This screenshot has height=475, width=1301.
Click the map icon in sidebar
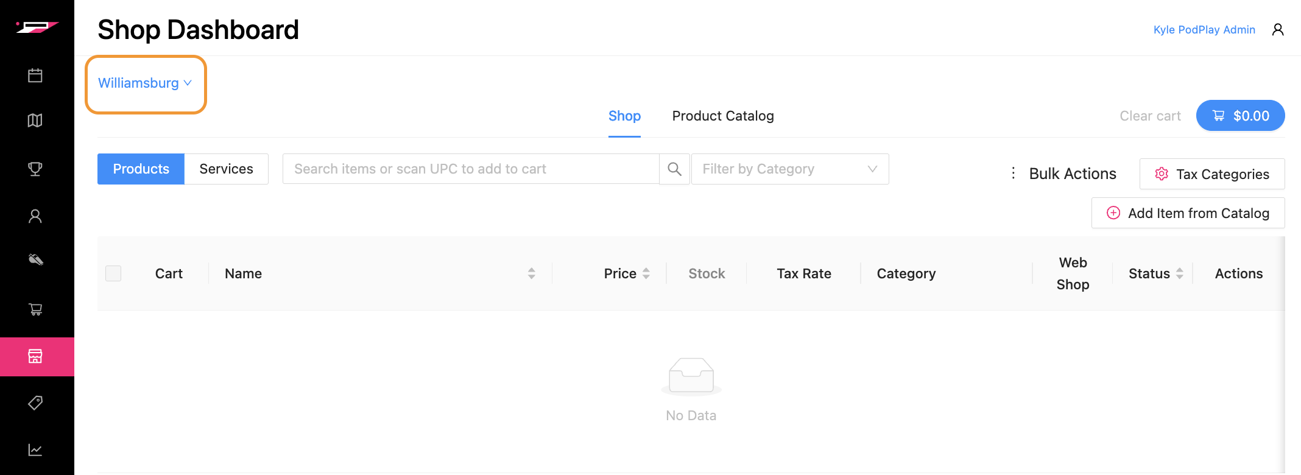pyautogui.click(x=35, y=121)
